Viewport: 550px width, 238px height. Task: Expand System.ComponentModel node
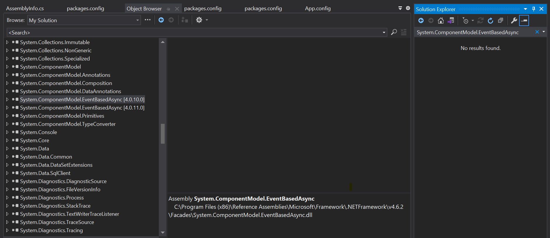click(7, 67)
